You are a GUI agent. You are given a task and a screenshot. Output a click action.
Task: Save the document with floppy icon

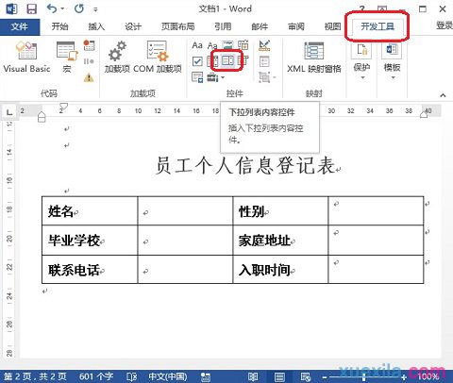pyautogui.click(x=31, y=8)
